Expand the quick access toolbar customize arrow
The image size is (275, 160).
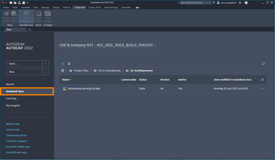[27, 3]
